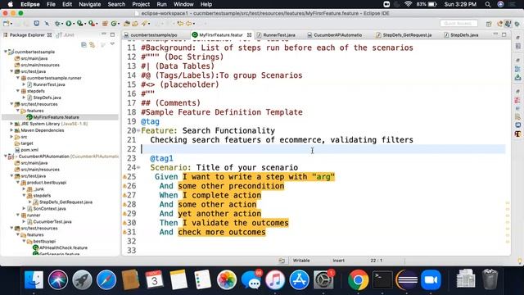The image size is (524, 295).
Task: Minimize the Package Explorer view
Action: tap(104, 34)
